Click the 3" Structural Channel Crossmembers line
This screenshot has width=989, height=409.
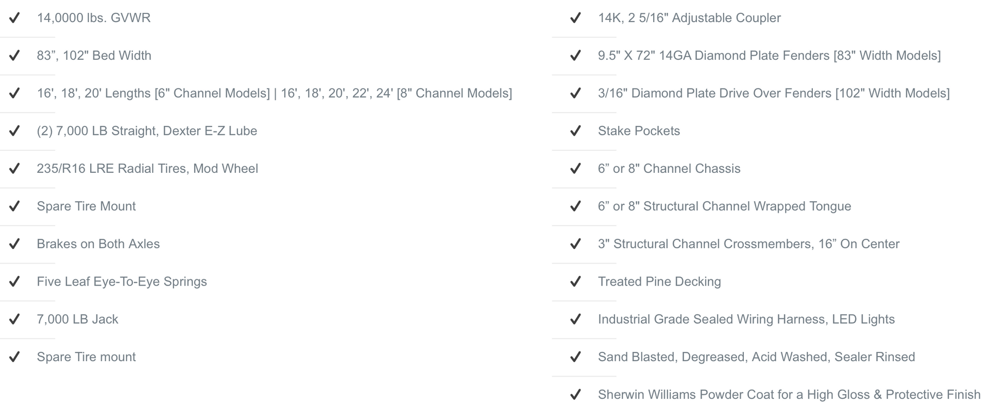(748, 244)
